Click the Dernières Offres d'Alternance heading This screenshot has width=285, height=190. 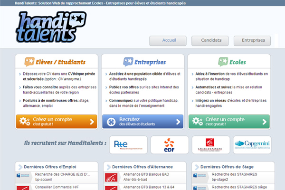142,167
